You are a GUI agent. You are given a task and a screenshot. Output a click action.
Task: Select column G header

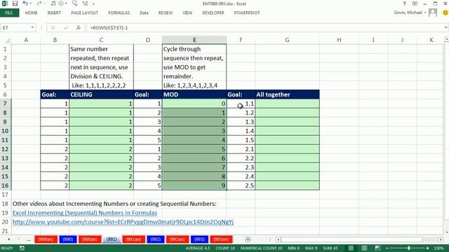[287, 40]
